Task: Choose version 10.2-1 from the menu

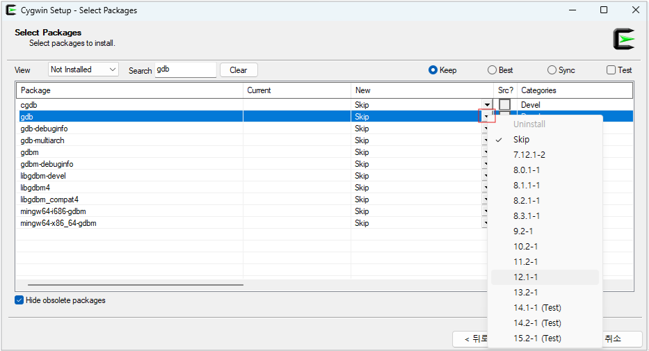Action: (545, 247)
